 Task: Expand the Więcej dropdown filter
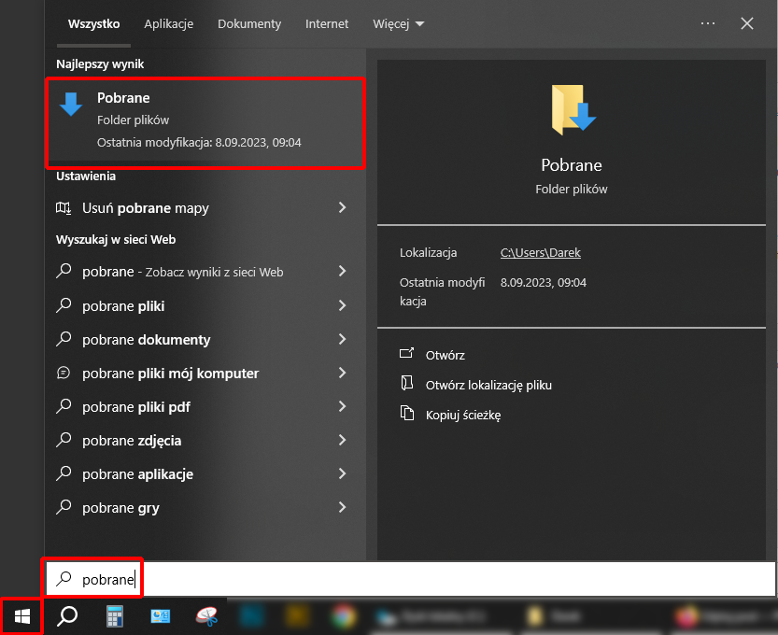[x=398, y=23]
